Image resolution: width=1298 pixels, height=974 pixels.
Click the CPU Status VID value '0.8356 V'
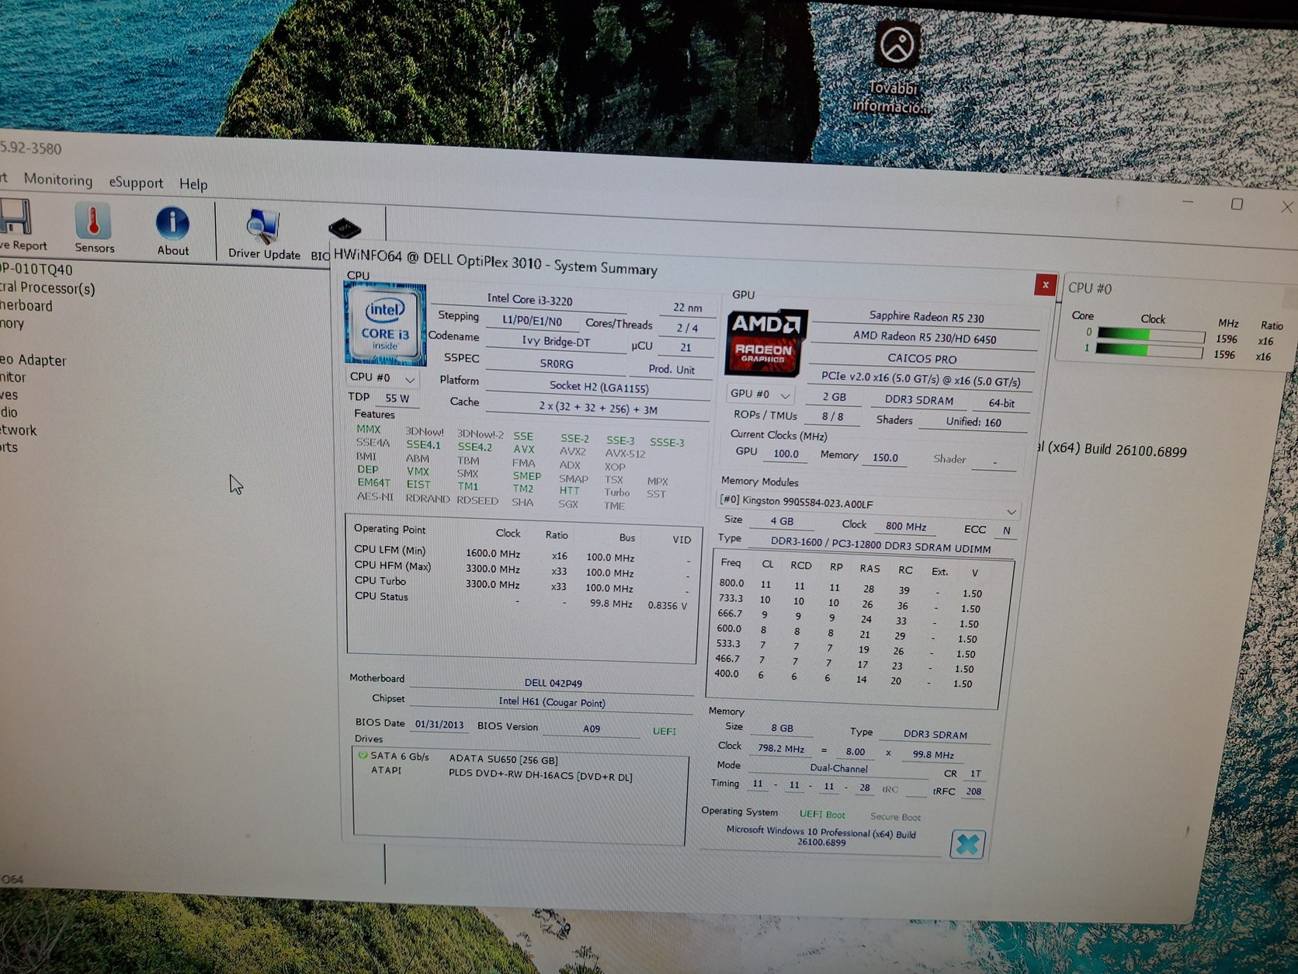pos(667,606)
